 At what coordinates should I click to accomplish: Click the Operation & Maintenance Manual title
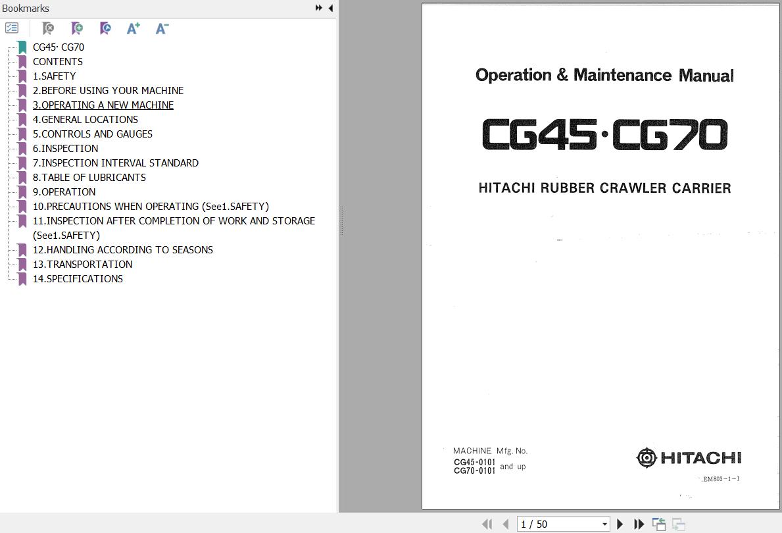point(604,75)
